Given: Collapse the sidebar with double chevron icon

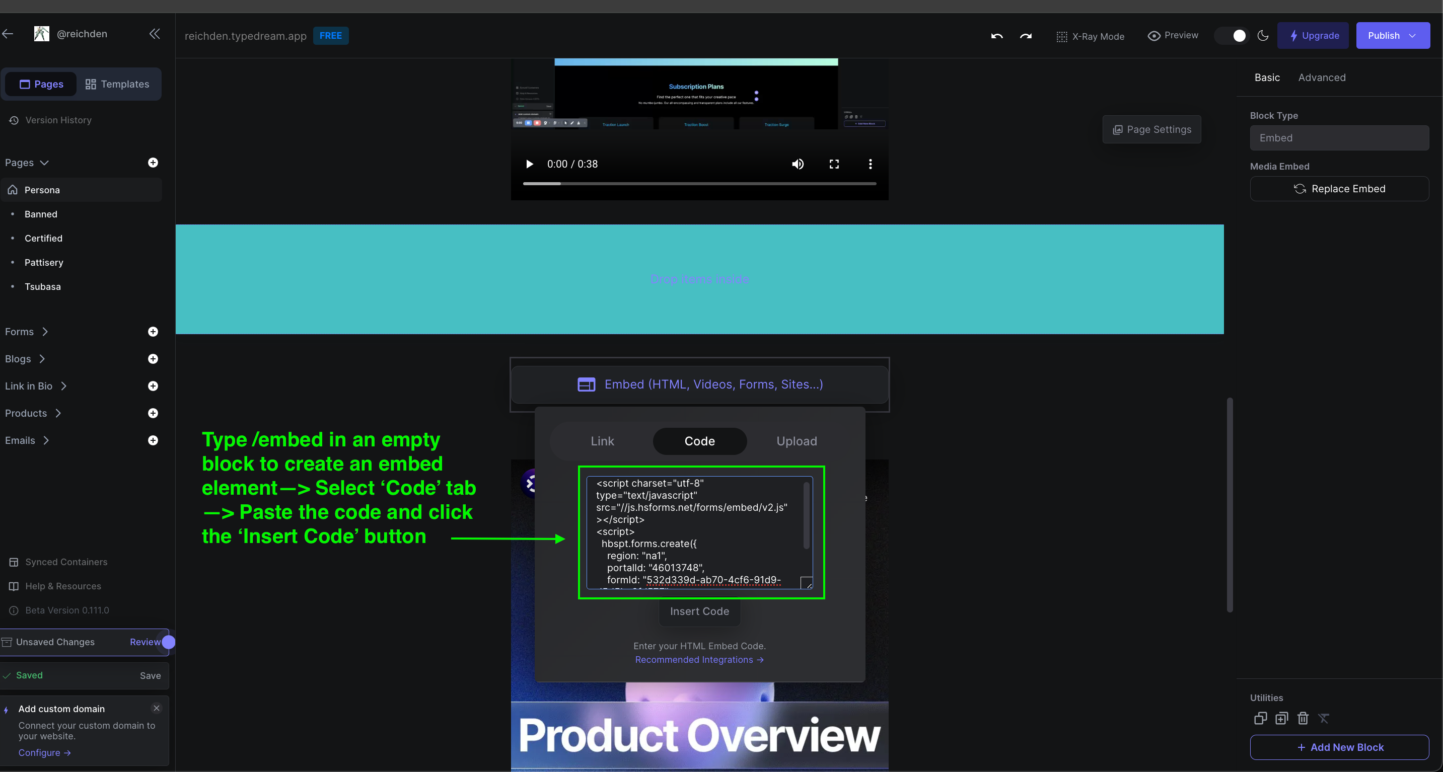Looking at the screenshot, I should coord(155,34).
